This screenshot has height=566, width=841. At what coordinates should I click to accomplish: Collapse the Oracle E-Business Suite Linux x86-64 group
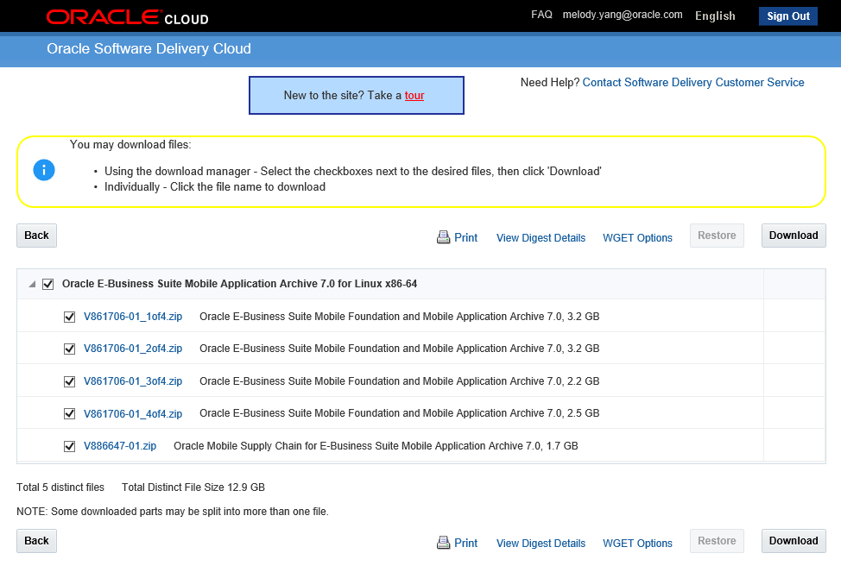[32, 284]
